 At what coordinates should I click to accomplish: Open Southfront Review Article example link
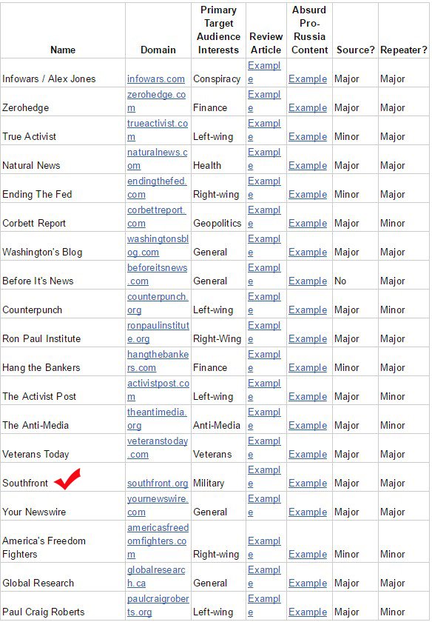pos(264,477)
